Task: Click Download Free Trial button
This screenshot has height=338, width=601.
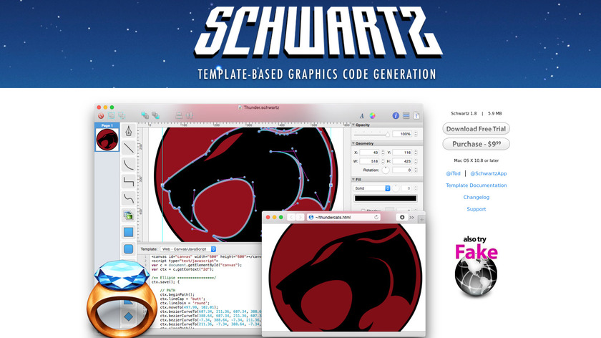Action: tap(476, 129)
